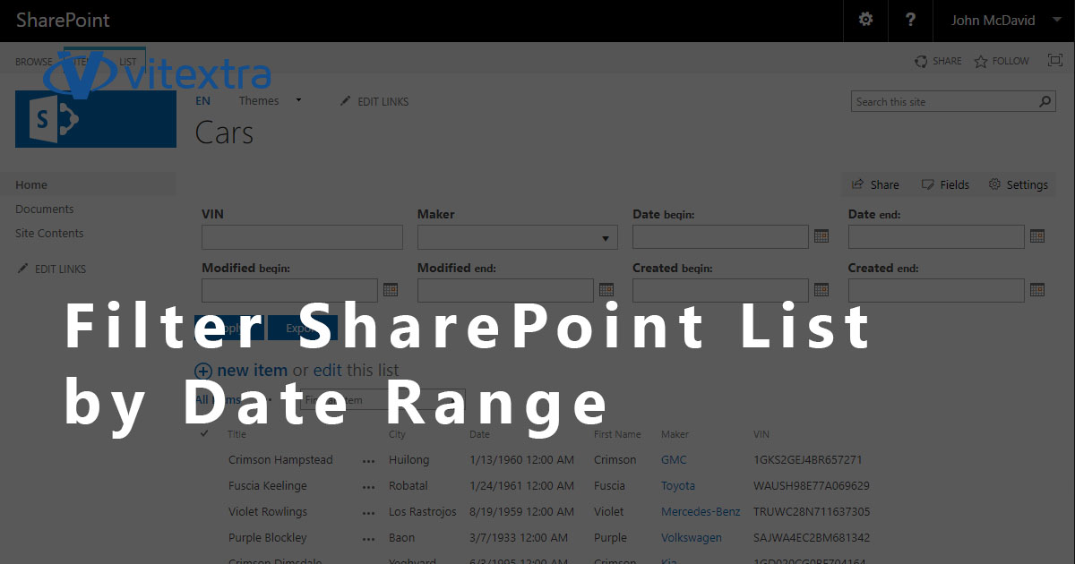1075x564 pixels.
Task: Open the Toyota maker link
Action: 678,485
